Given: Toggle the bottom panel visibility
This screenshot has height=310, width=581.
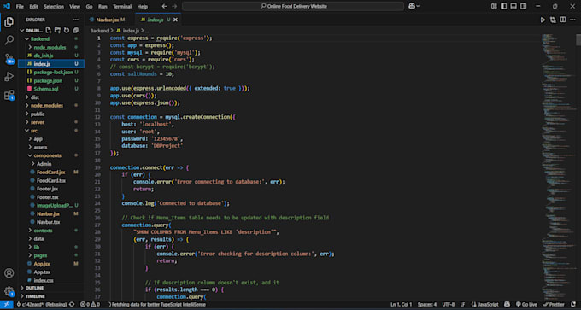Looking at the screenshot, I should coord(514,6).
